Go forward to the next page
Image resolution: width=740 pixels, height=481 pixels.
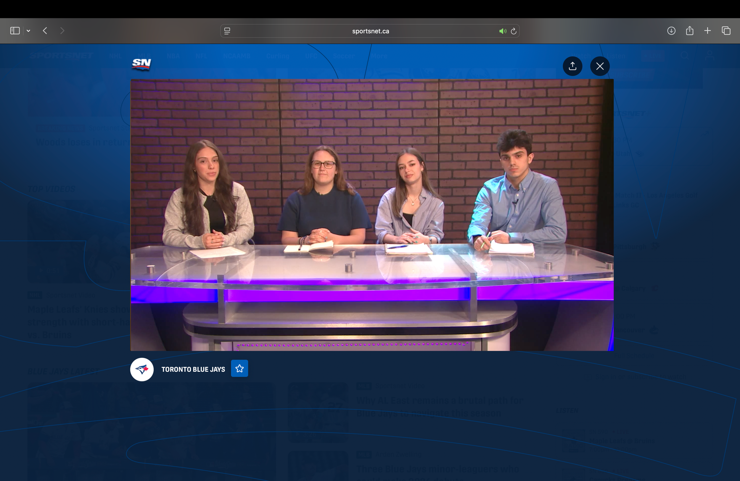(62, 31)
